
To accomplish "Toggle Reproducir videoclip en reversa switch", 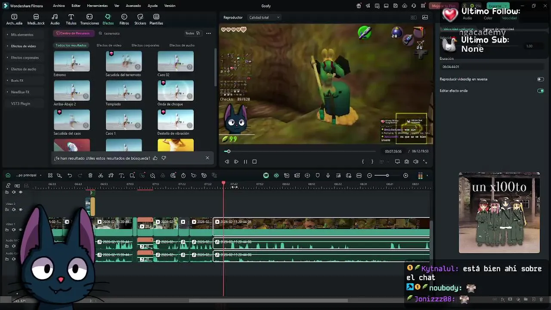I will click(x=541, y=79).
